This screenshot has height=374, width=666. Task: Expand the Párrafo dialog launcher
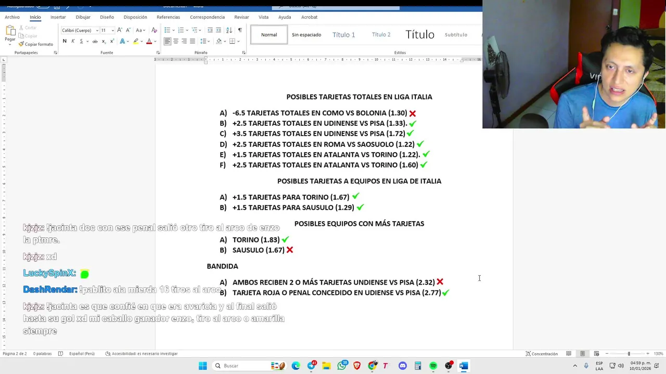click(244, 52)
